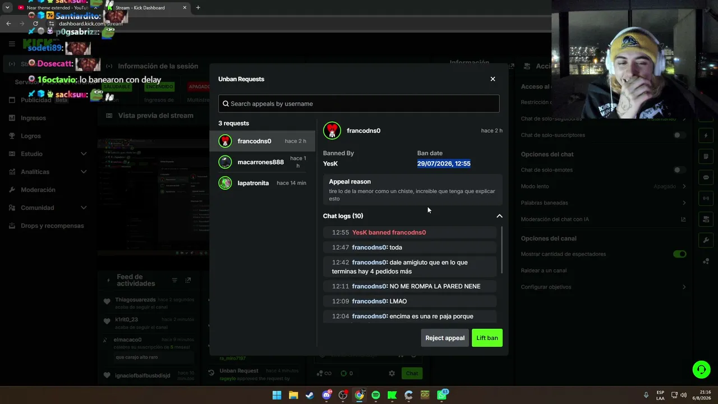Close the Unban Requests dialog

pyautogui.click(x=493, y=79)
